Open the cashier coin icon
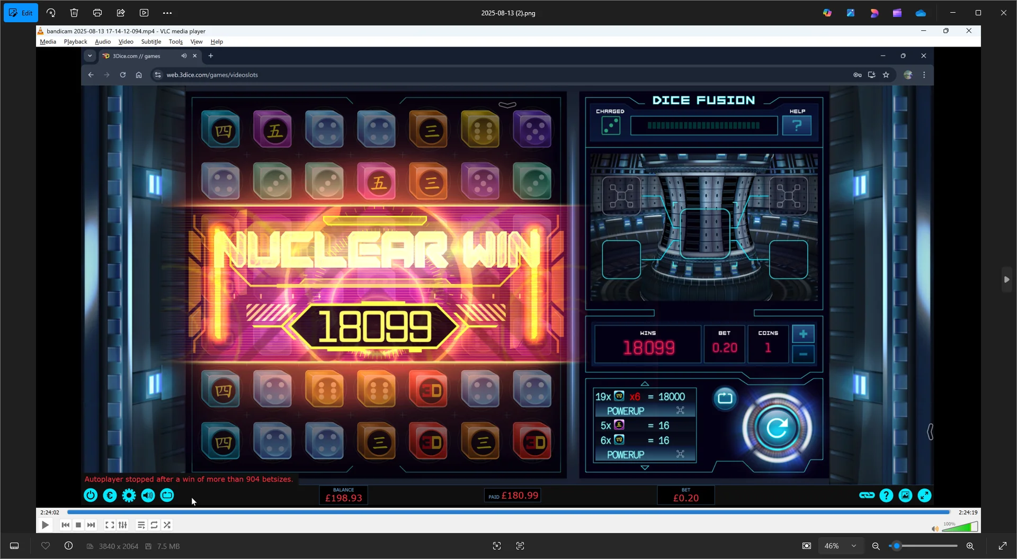Viewport: 1017px width, 559px height. click(110, 495)
